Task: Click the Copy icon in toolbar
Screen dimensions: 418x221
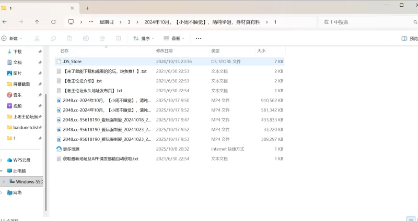Action: pos(53,39)
